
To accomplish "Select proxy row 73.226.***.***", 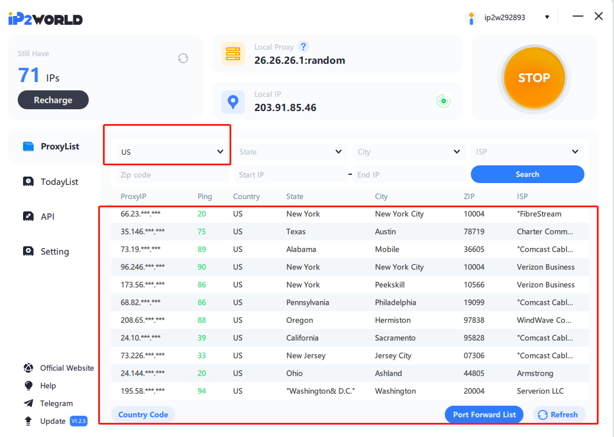I will [350, 356].
